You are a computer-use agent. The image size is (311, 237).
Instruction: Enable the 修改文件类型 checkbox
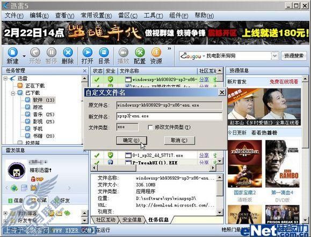[x=150, y=127]
